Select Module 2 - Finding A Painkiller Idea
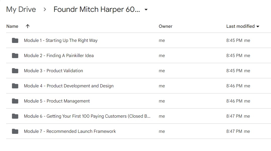This screenshot has width=271, height=151. pyautogui.click(x=59, y=56)
